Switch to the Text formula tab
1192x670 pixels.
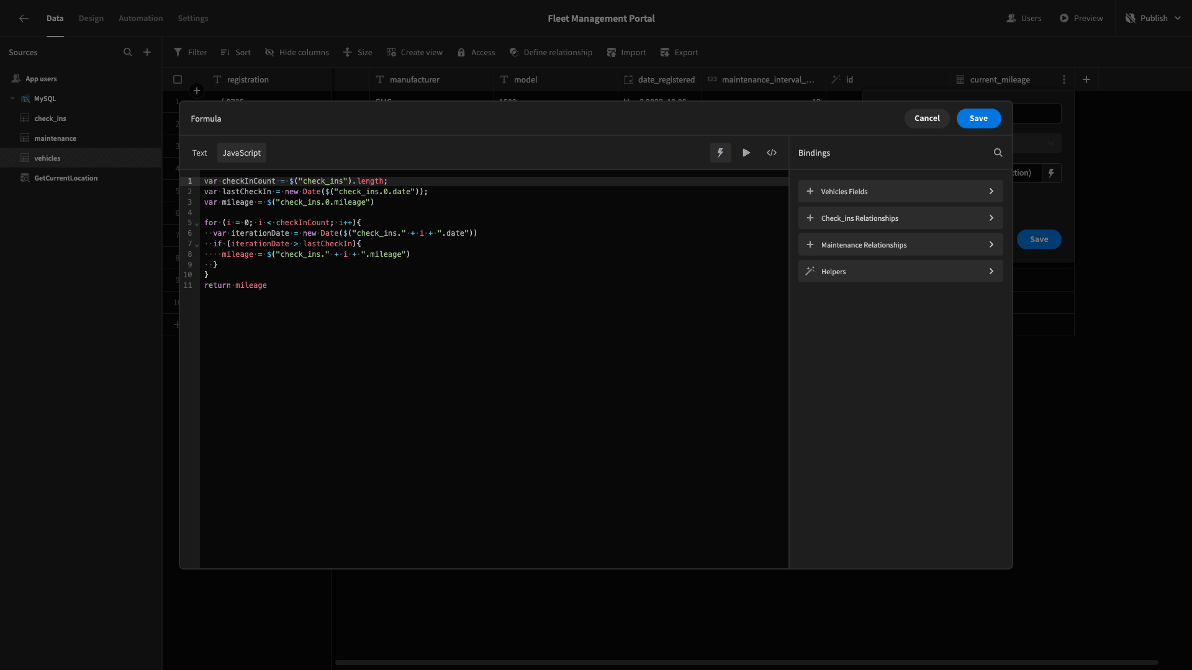coord(200,153)
